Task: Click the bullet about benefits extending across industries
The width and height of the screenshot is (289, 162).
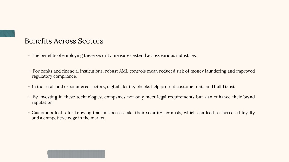Action: tap(114, 55)
